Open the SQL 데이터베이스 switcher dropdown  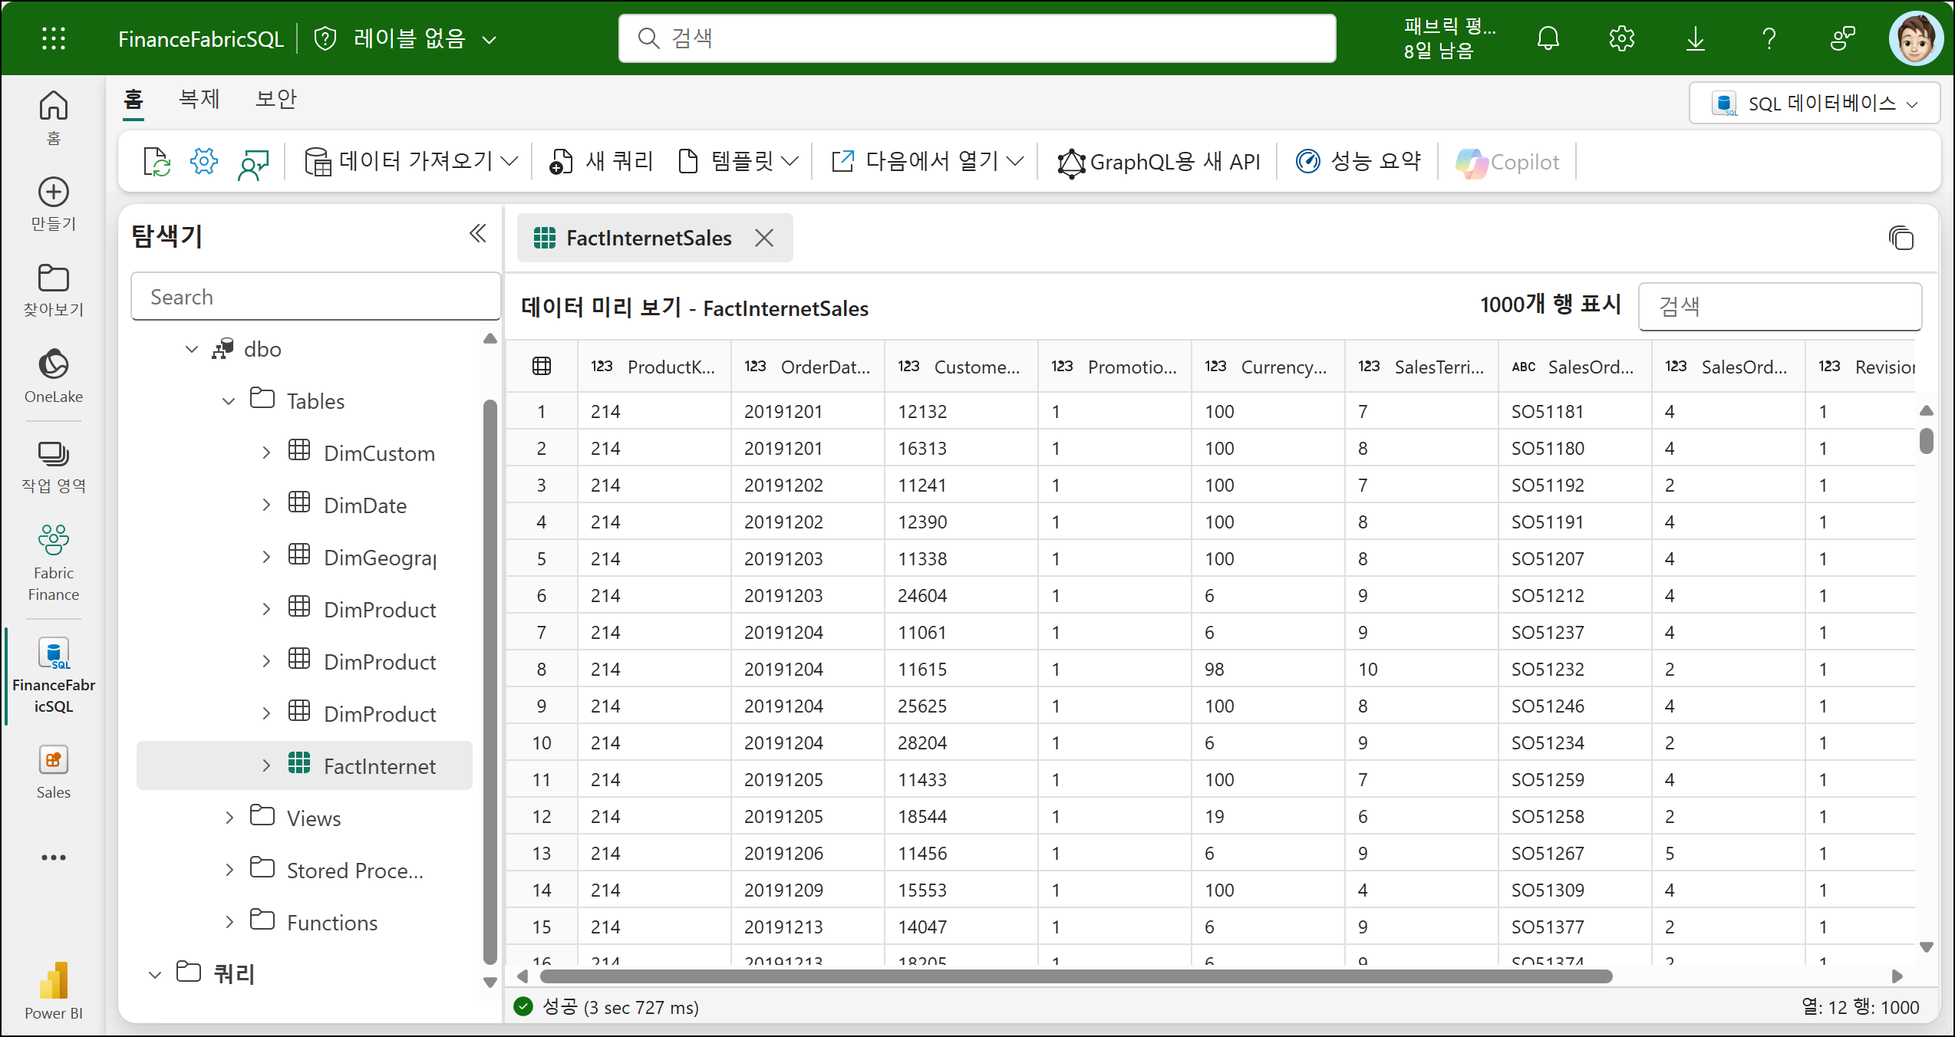1815,104
